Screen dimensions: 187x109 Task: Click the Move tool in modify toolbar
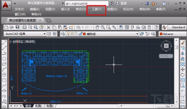(183, 69)
